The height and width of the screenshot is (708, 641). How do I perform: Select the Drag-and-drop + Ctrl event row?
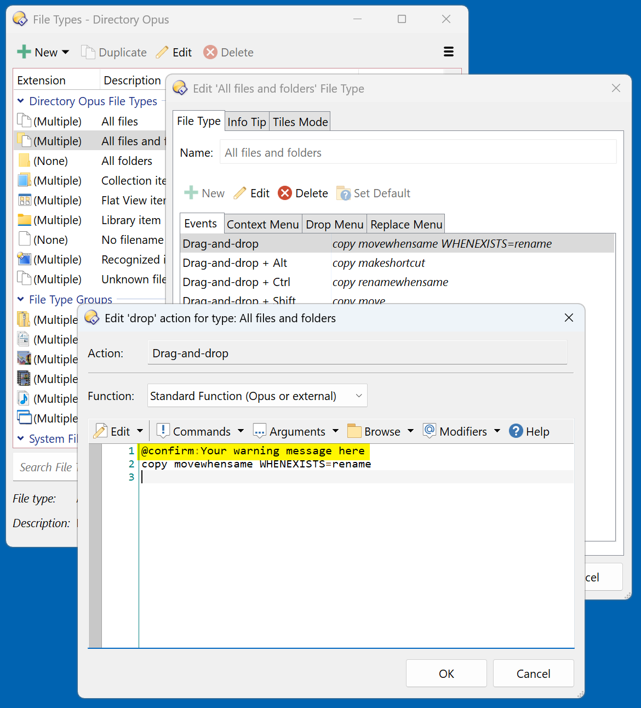(x=237, y=282)
